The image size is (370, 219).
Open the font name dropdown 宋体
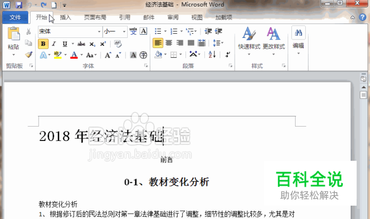99,32
